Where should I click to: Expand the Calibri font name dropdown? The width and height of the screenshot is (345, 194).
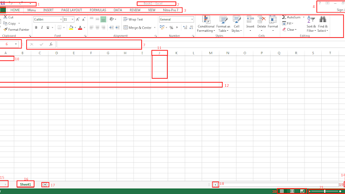point(61,19)
